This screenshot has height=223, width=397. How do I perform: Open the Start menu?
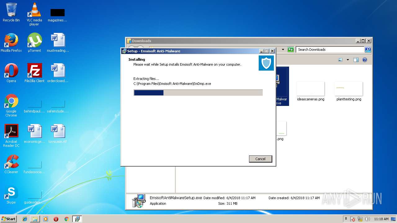point(8,219)
